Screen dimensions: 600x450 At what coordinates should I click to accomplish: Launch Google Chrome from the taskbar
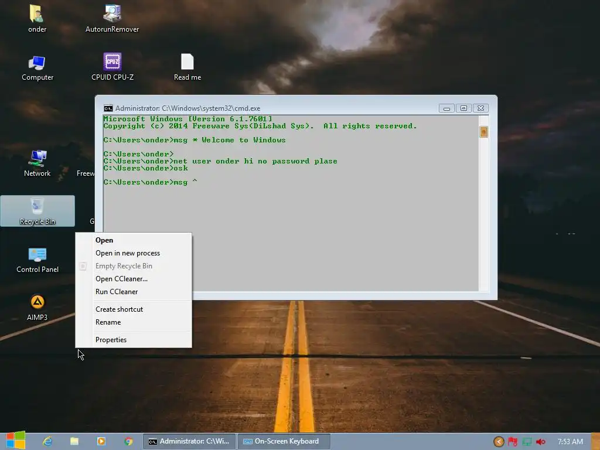click(128, 441)
